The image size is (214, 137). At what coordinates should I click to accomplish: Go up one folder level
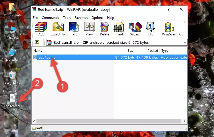pyautogui.click(x=37, y=42)
